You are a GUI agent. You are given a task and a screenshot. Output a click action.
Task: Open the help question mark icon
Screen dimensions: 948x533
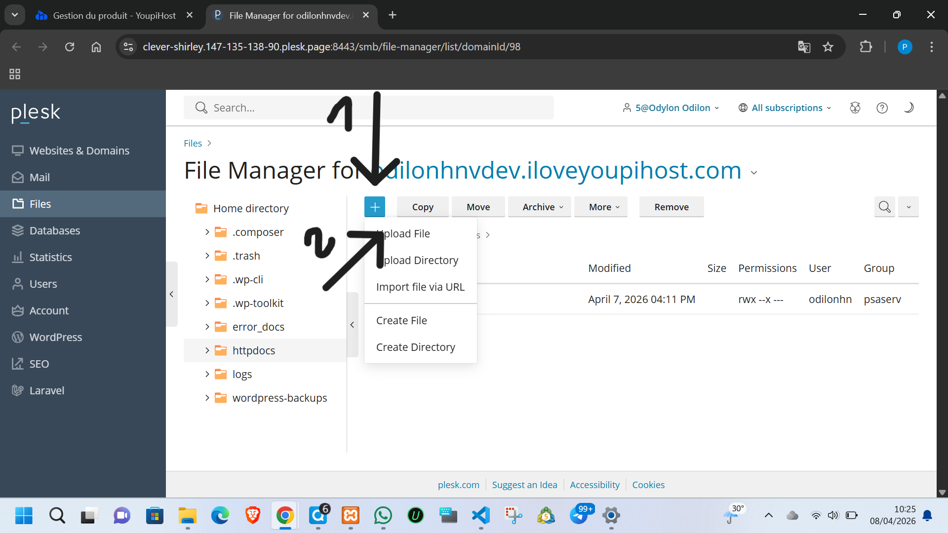[882, 108]
